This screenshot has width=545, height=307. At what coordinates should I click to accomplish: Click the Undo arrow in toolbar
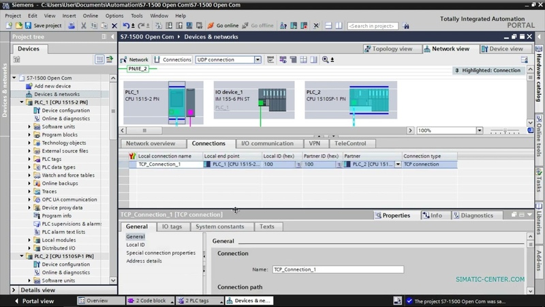126,25
